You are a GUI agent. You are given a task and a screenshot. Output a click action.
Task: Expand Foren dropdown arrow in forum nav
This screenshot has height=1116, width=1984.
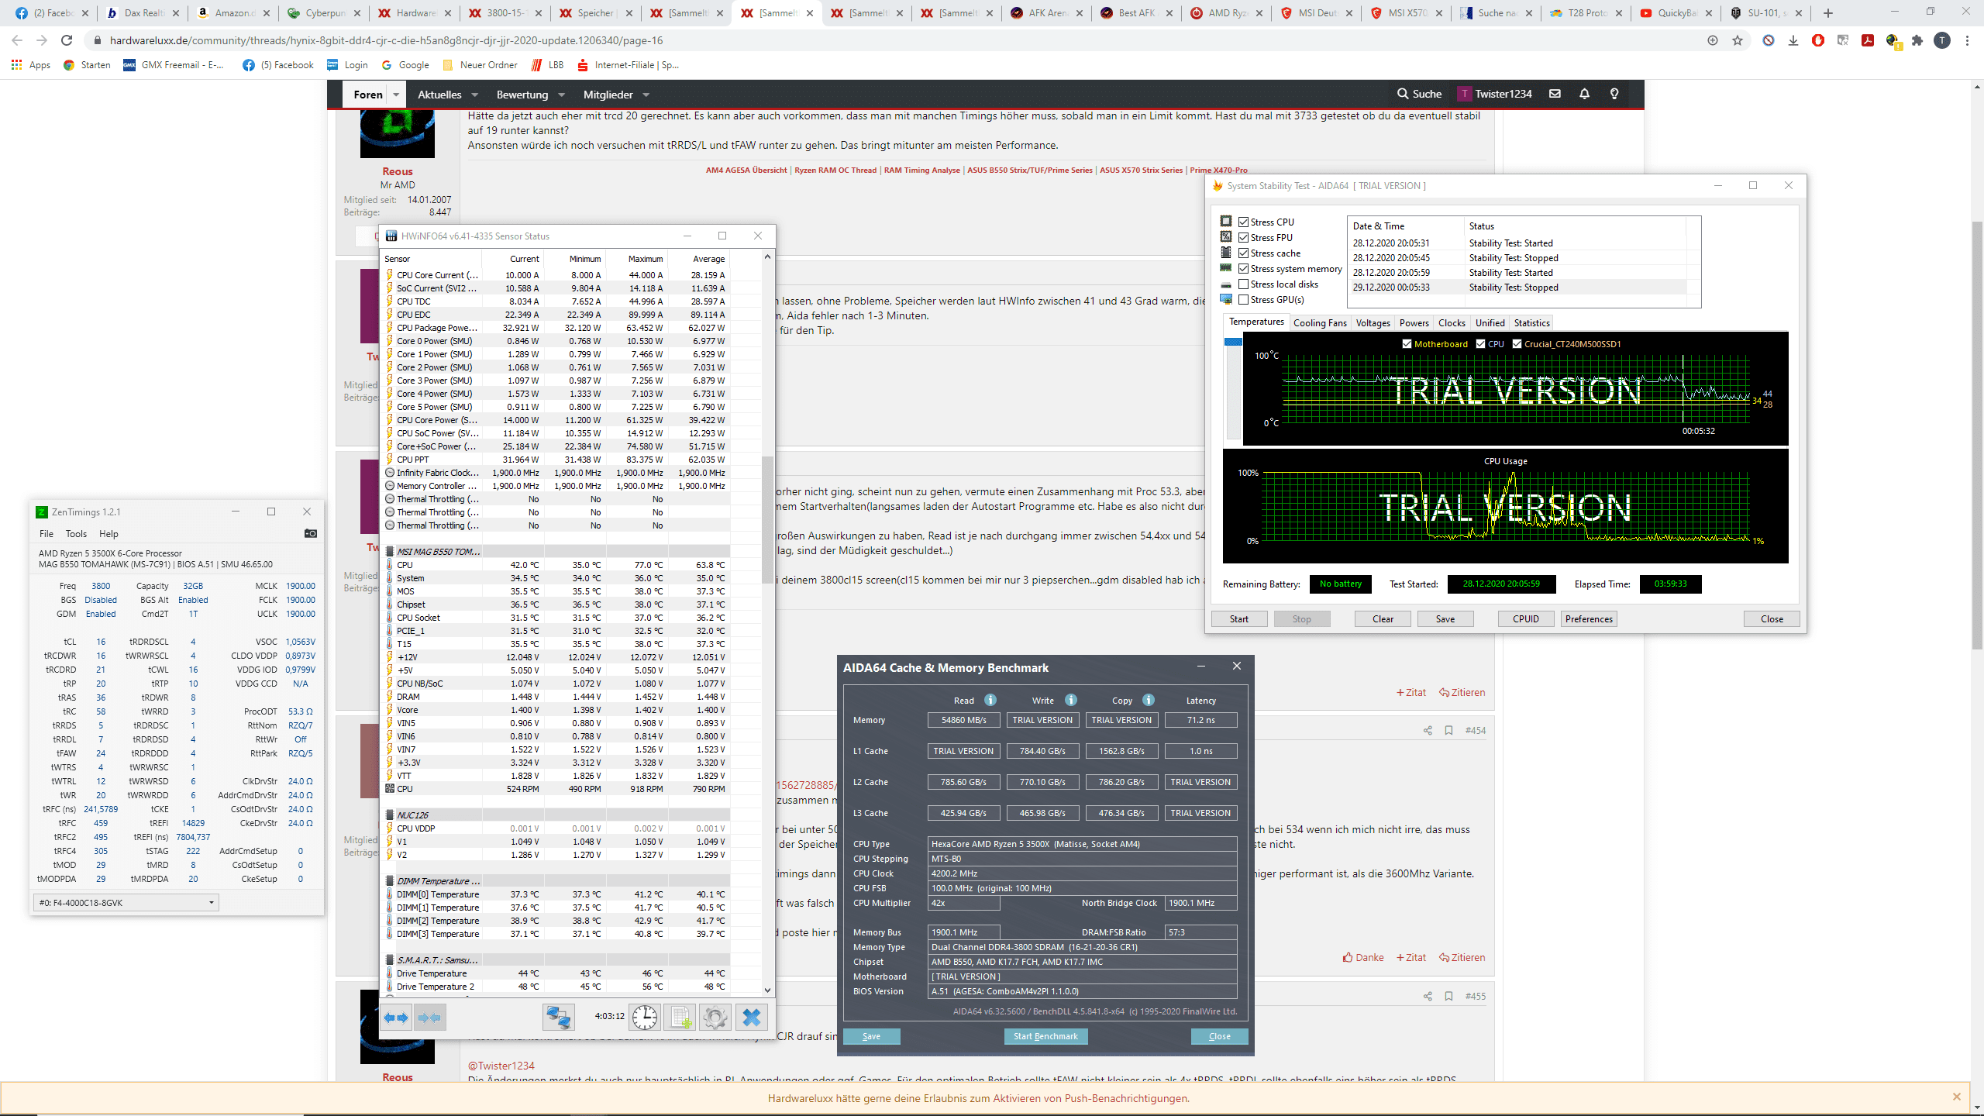(x=396, y=95)
